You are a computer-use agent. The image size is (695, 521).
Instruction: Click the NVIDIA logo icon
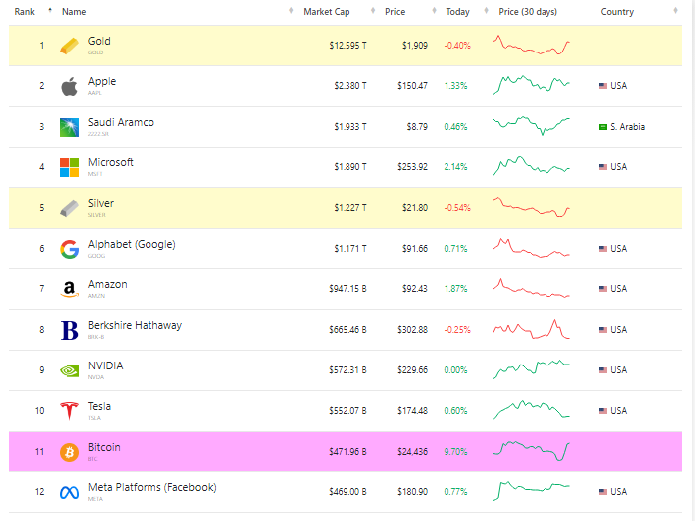[x=69, y=370]
